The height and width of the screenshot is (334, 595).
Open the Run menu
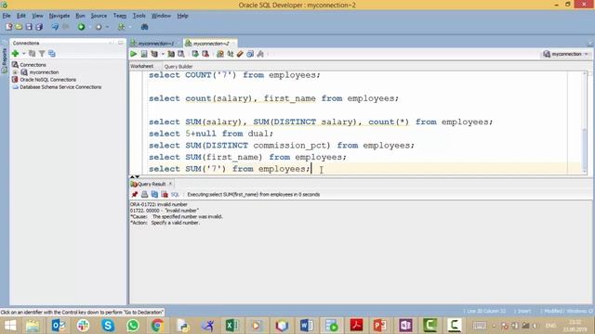pos(80,16)
